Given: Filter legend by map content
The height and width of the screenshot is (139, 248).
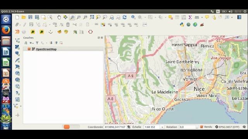Looking at the screenshot, I should (x=37, y=43).
